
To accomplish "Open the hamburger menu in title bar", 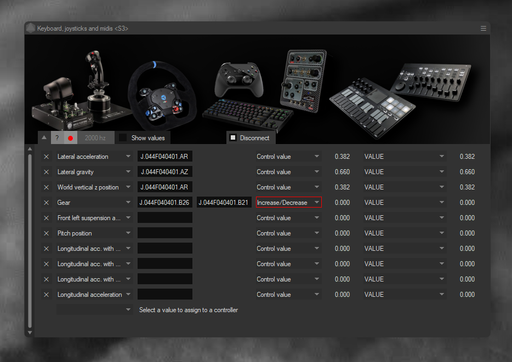I will click(x=483, y=28).
